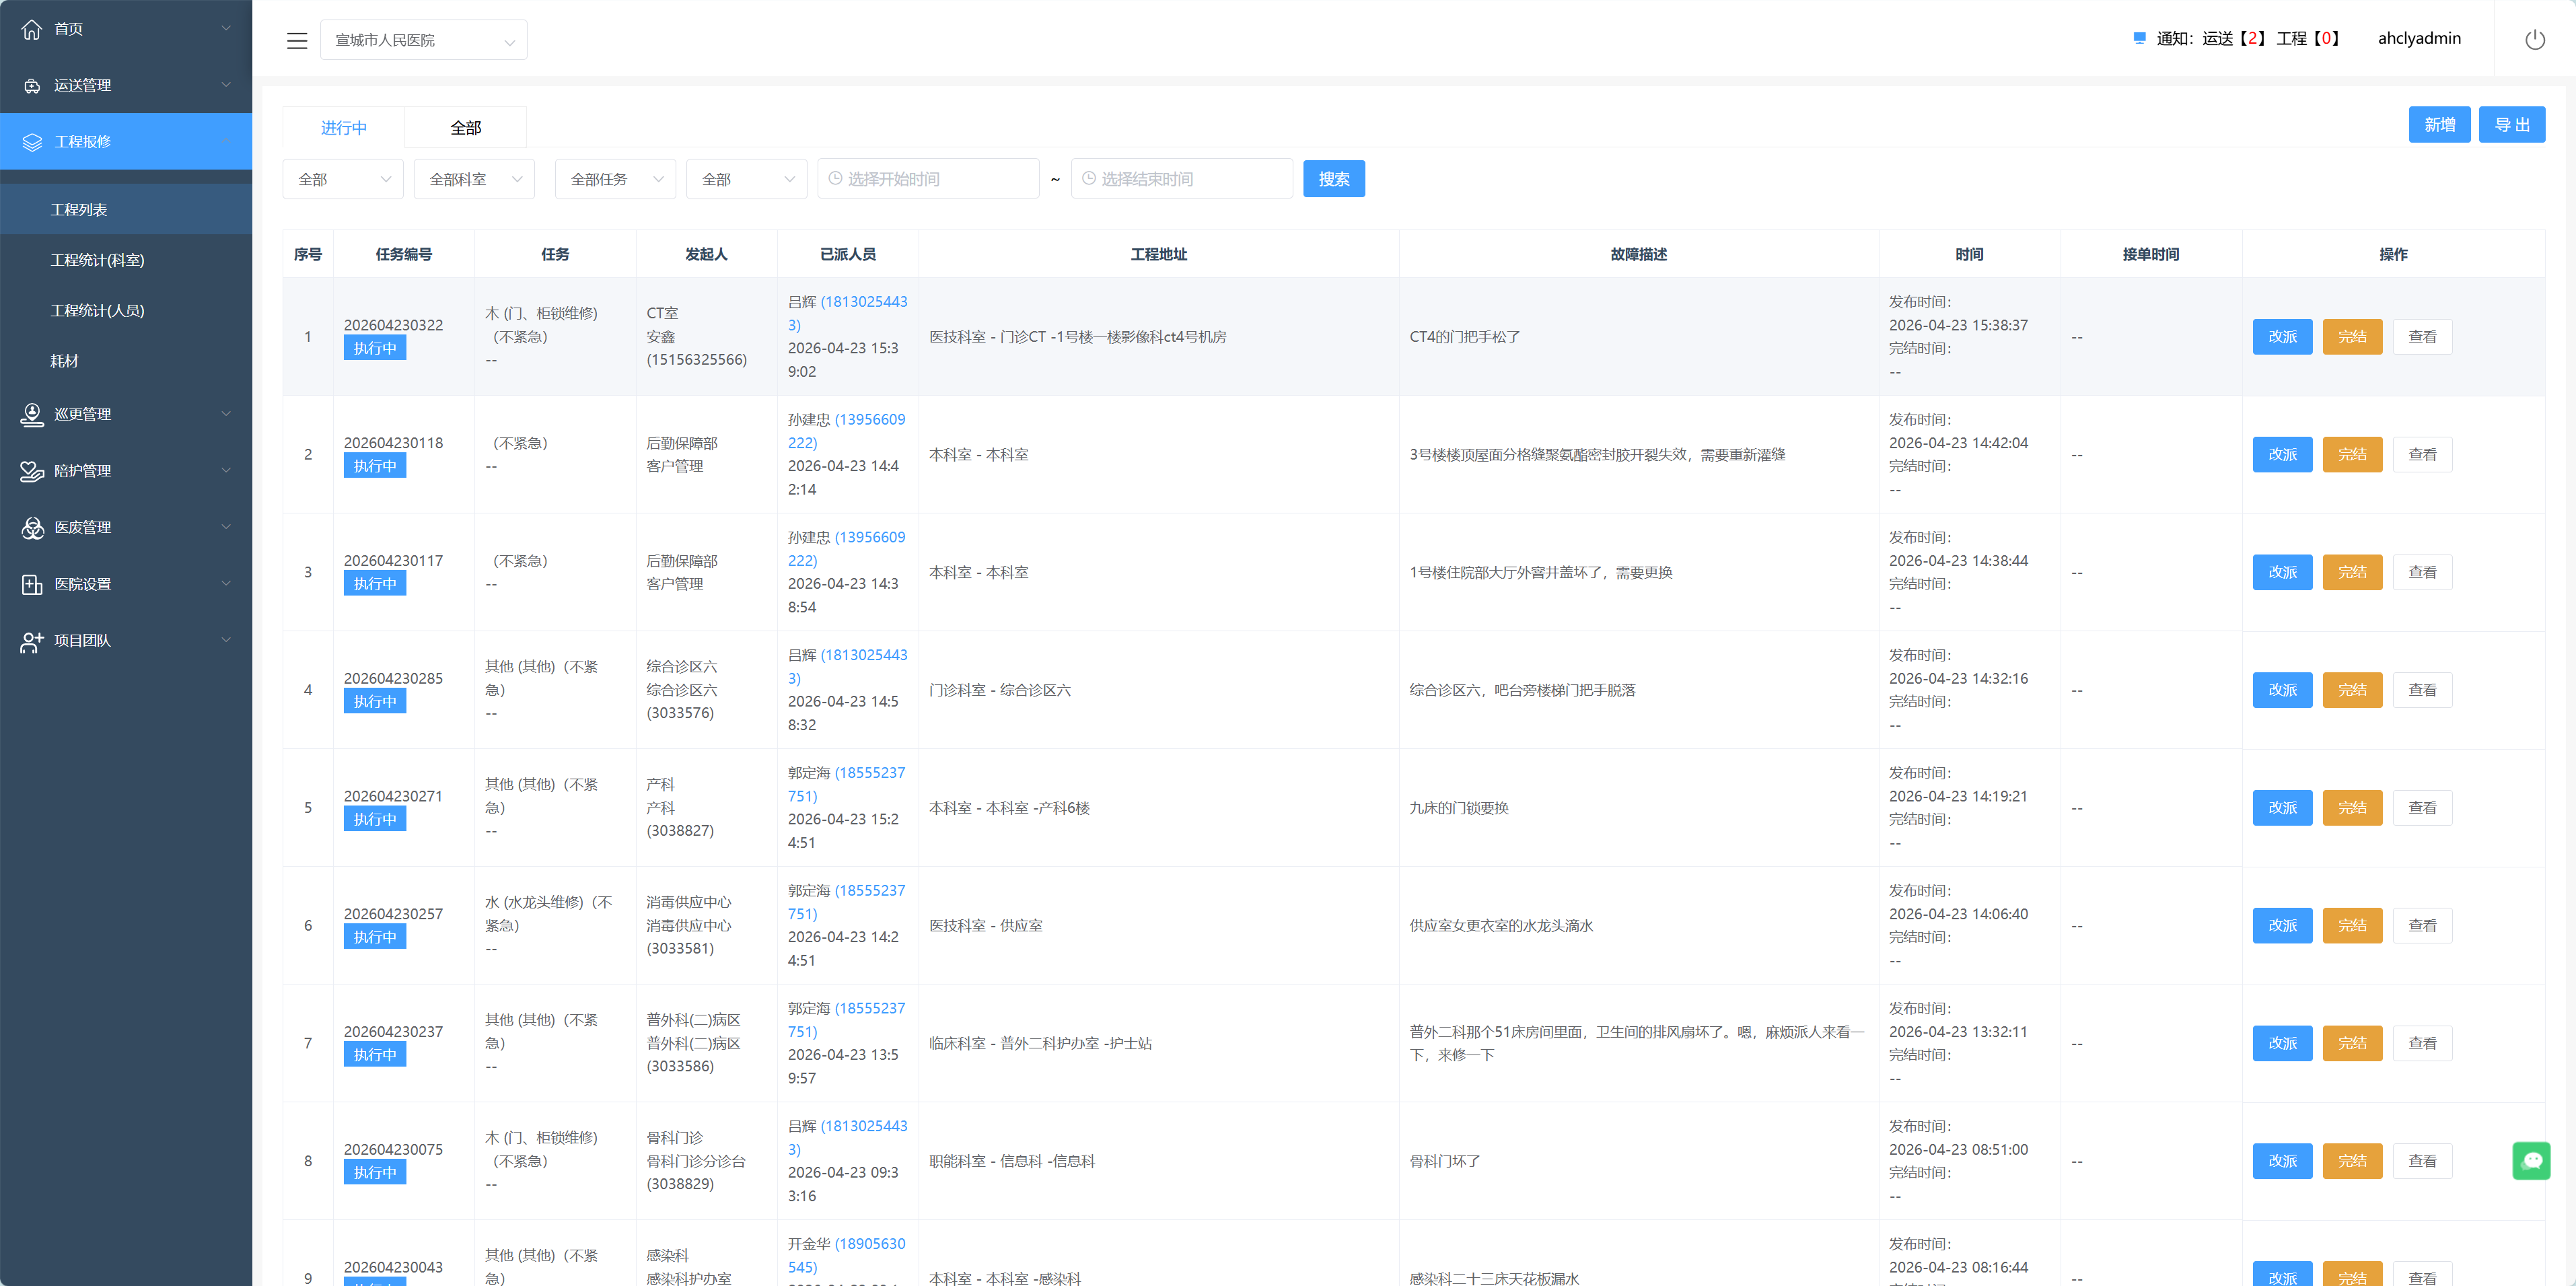Open the 全部科室 department dropdown

pos(474,179)
